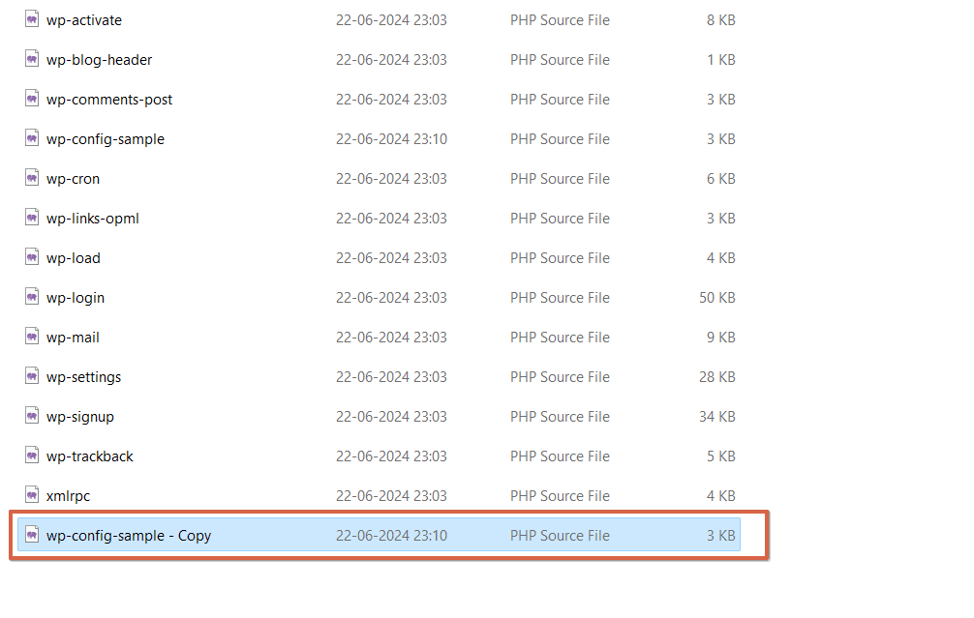
Task: Click the wp-load PHP file icon
Action: click(32, 257)
